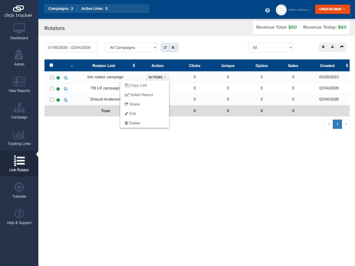
Task: Click the Revenue Today: $60 label
Action: click(325, 27)
